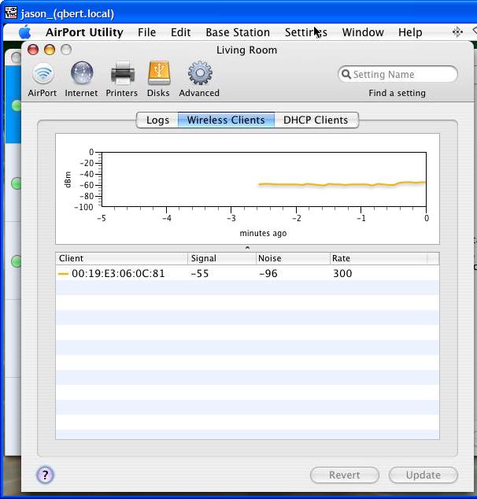Open the Window menu
477x499 pixels.
(363, 32)
